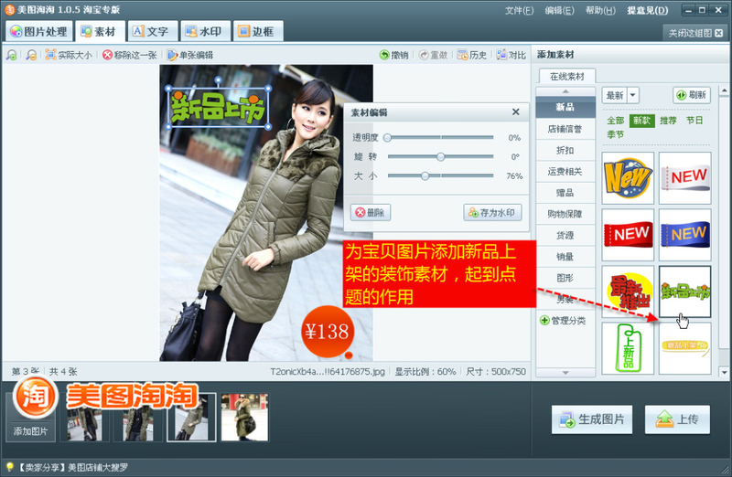732x477 pixels.
Task: Click the zoom out magnifier icon
Action: point(31,55)
